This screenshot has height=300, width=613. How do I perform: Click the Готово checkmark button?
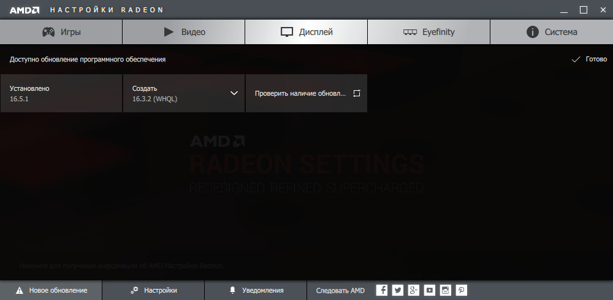589,59
